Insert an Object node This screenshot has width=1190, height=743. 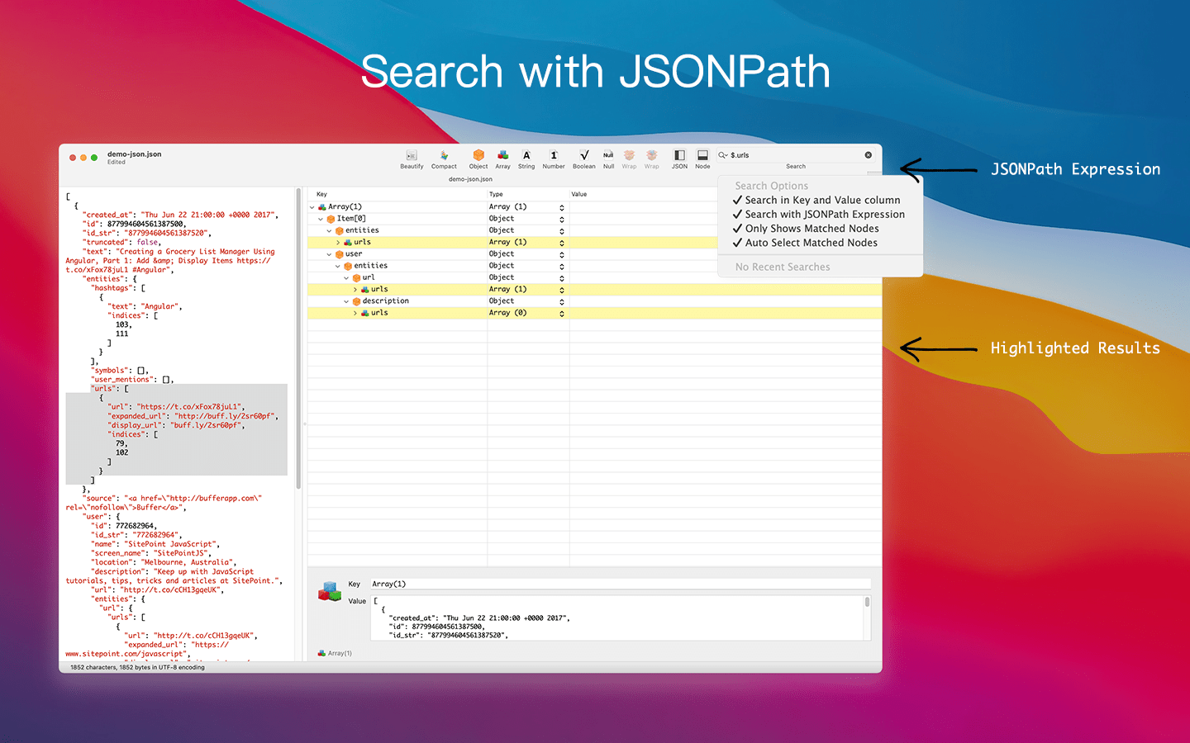[x=478, y=159]
